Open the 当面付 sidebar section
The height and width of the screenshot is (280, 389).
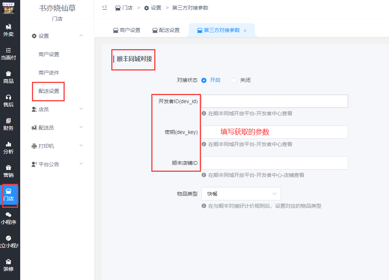coord(8,54)
